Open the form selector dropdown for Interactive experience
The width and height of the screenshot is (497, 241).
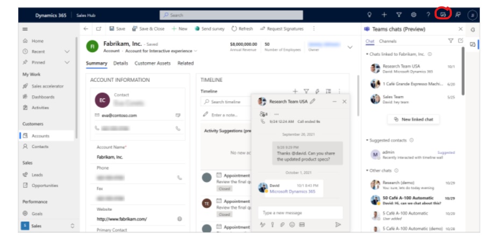point(196,51)
